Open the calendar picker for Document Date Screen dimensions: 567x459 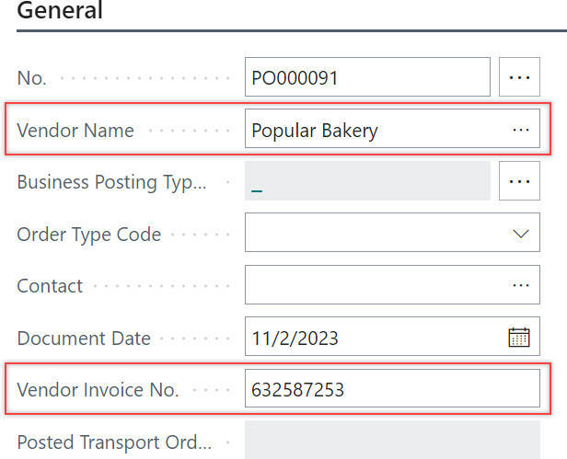click(x=519, y=338)
